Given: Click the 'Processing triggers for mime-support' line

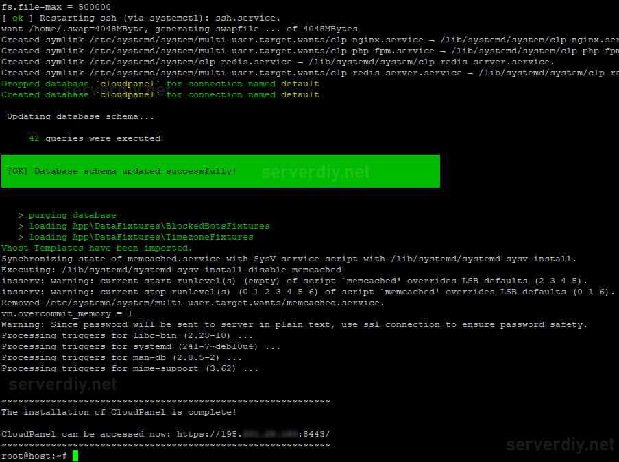Looking at the screenshot, I should click(130, 368).
